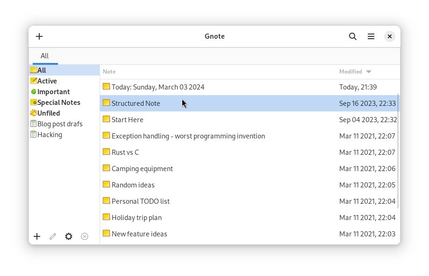
Task: Open notebook settings gear icon
Action: (x=69, y=236)
